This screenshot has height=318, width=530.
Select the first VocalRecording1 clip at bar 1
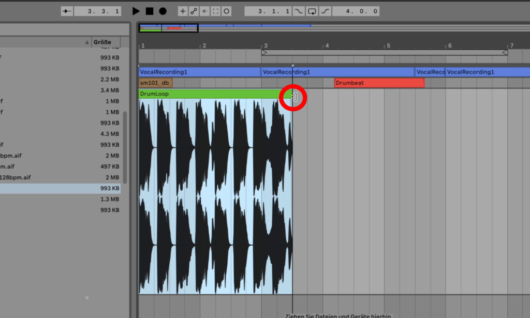point(199,72)
